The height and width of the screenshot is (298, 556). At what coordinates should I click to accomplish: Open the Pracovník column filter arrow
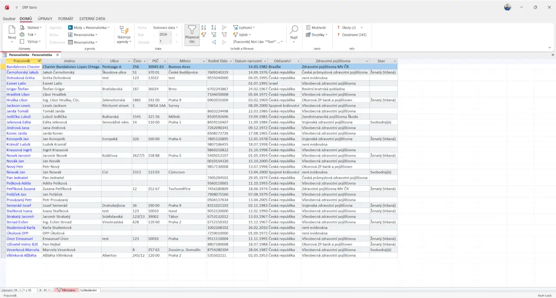click(39, 61)
